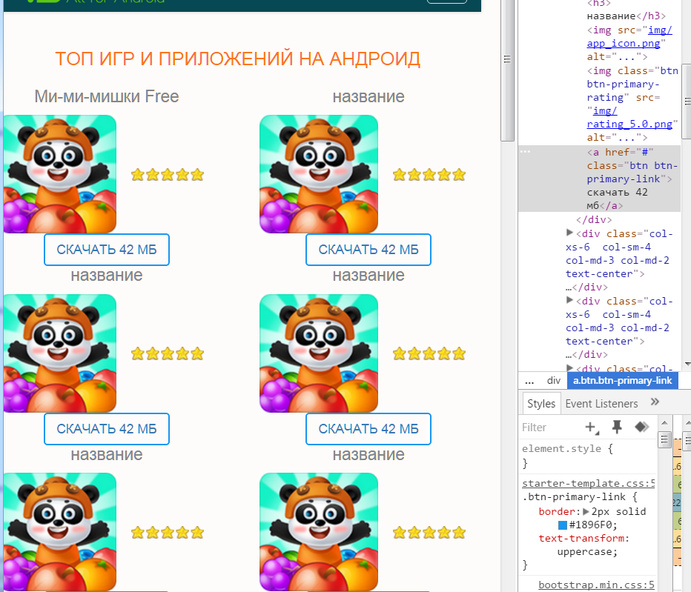Click the panda app icon under Ми-ми-мишки Free
Screen dimensions: 691x592
(x=60, y=174)
